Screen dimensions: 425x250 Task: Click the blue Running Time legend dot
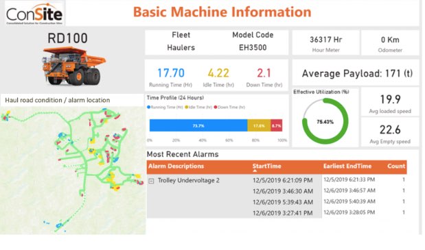(148, 108)
